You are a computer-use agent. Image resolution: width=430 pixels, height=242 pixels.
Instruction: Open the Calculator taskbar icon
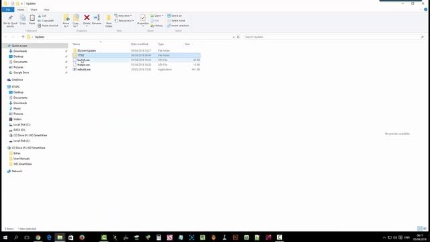[x=159, y=237]
